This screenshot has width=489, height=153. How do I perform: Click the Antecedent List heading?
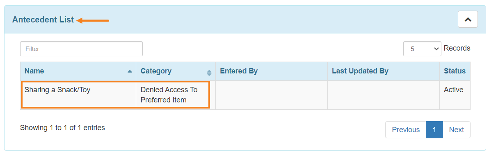tap(43, 20)
